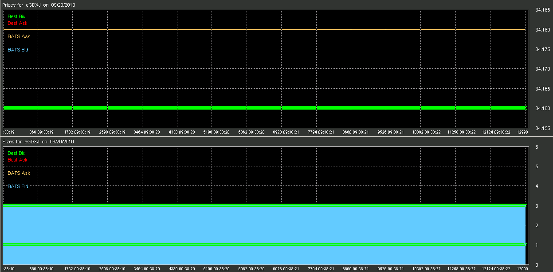
Task: Click '866 09:38:19' tick under Prices chart
Action: click(x=42, y=132)
